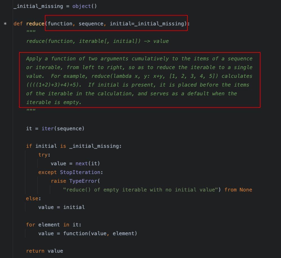Click the TypeError class in the raise statement
This screenshot has height=258, width=281.
(83, 181)
